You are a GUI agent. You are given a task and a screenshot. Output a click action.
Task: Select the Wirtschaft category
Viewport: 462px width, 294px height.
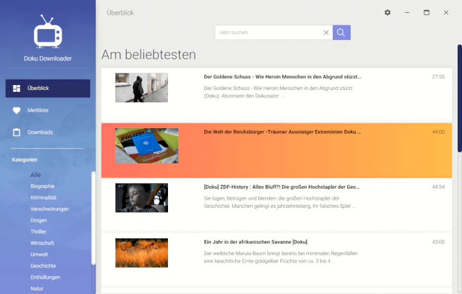(42, 243)
